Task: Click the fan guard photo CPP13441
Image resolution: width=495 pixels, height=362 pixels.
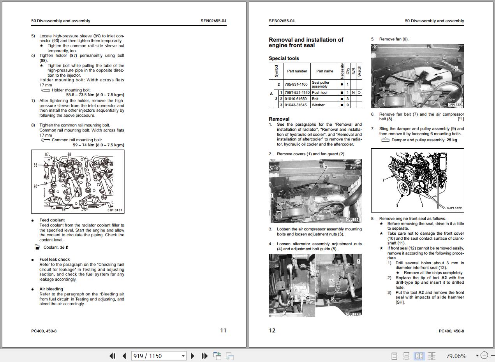Action: click(315, 191)
